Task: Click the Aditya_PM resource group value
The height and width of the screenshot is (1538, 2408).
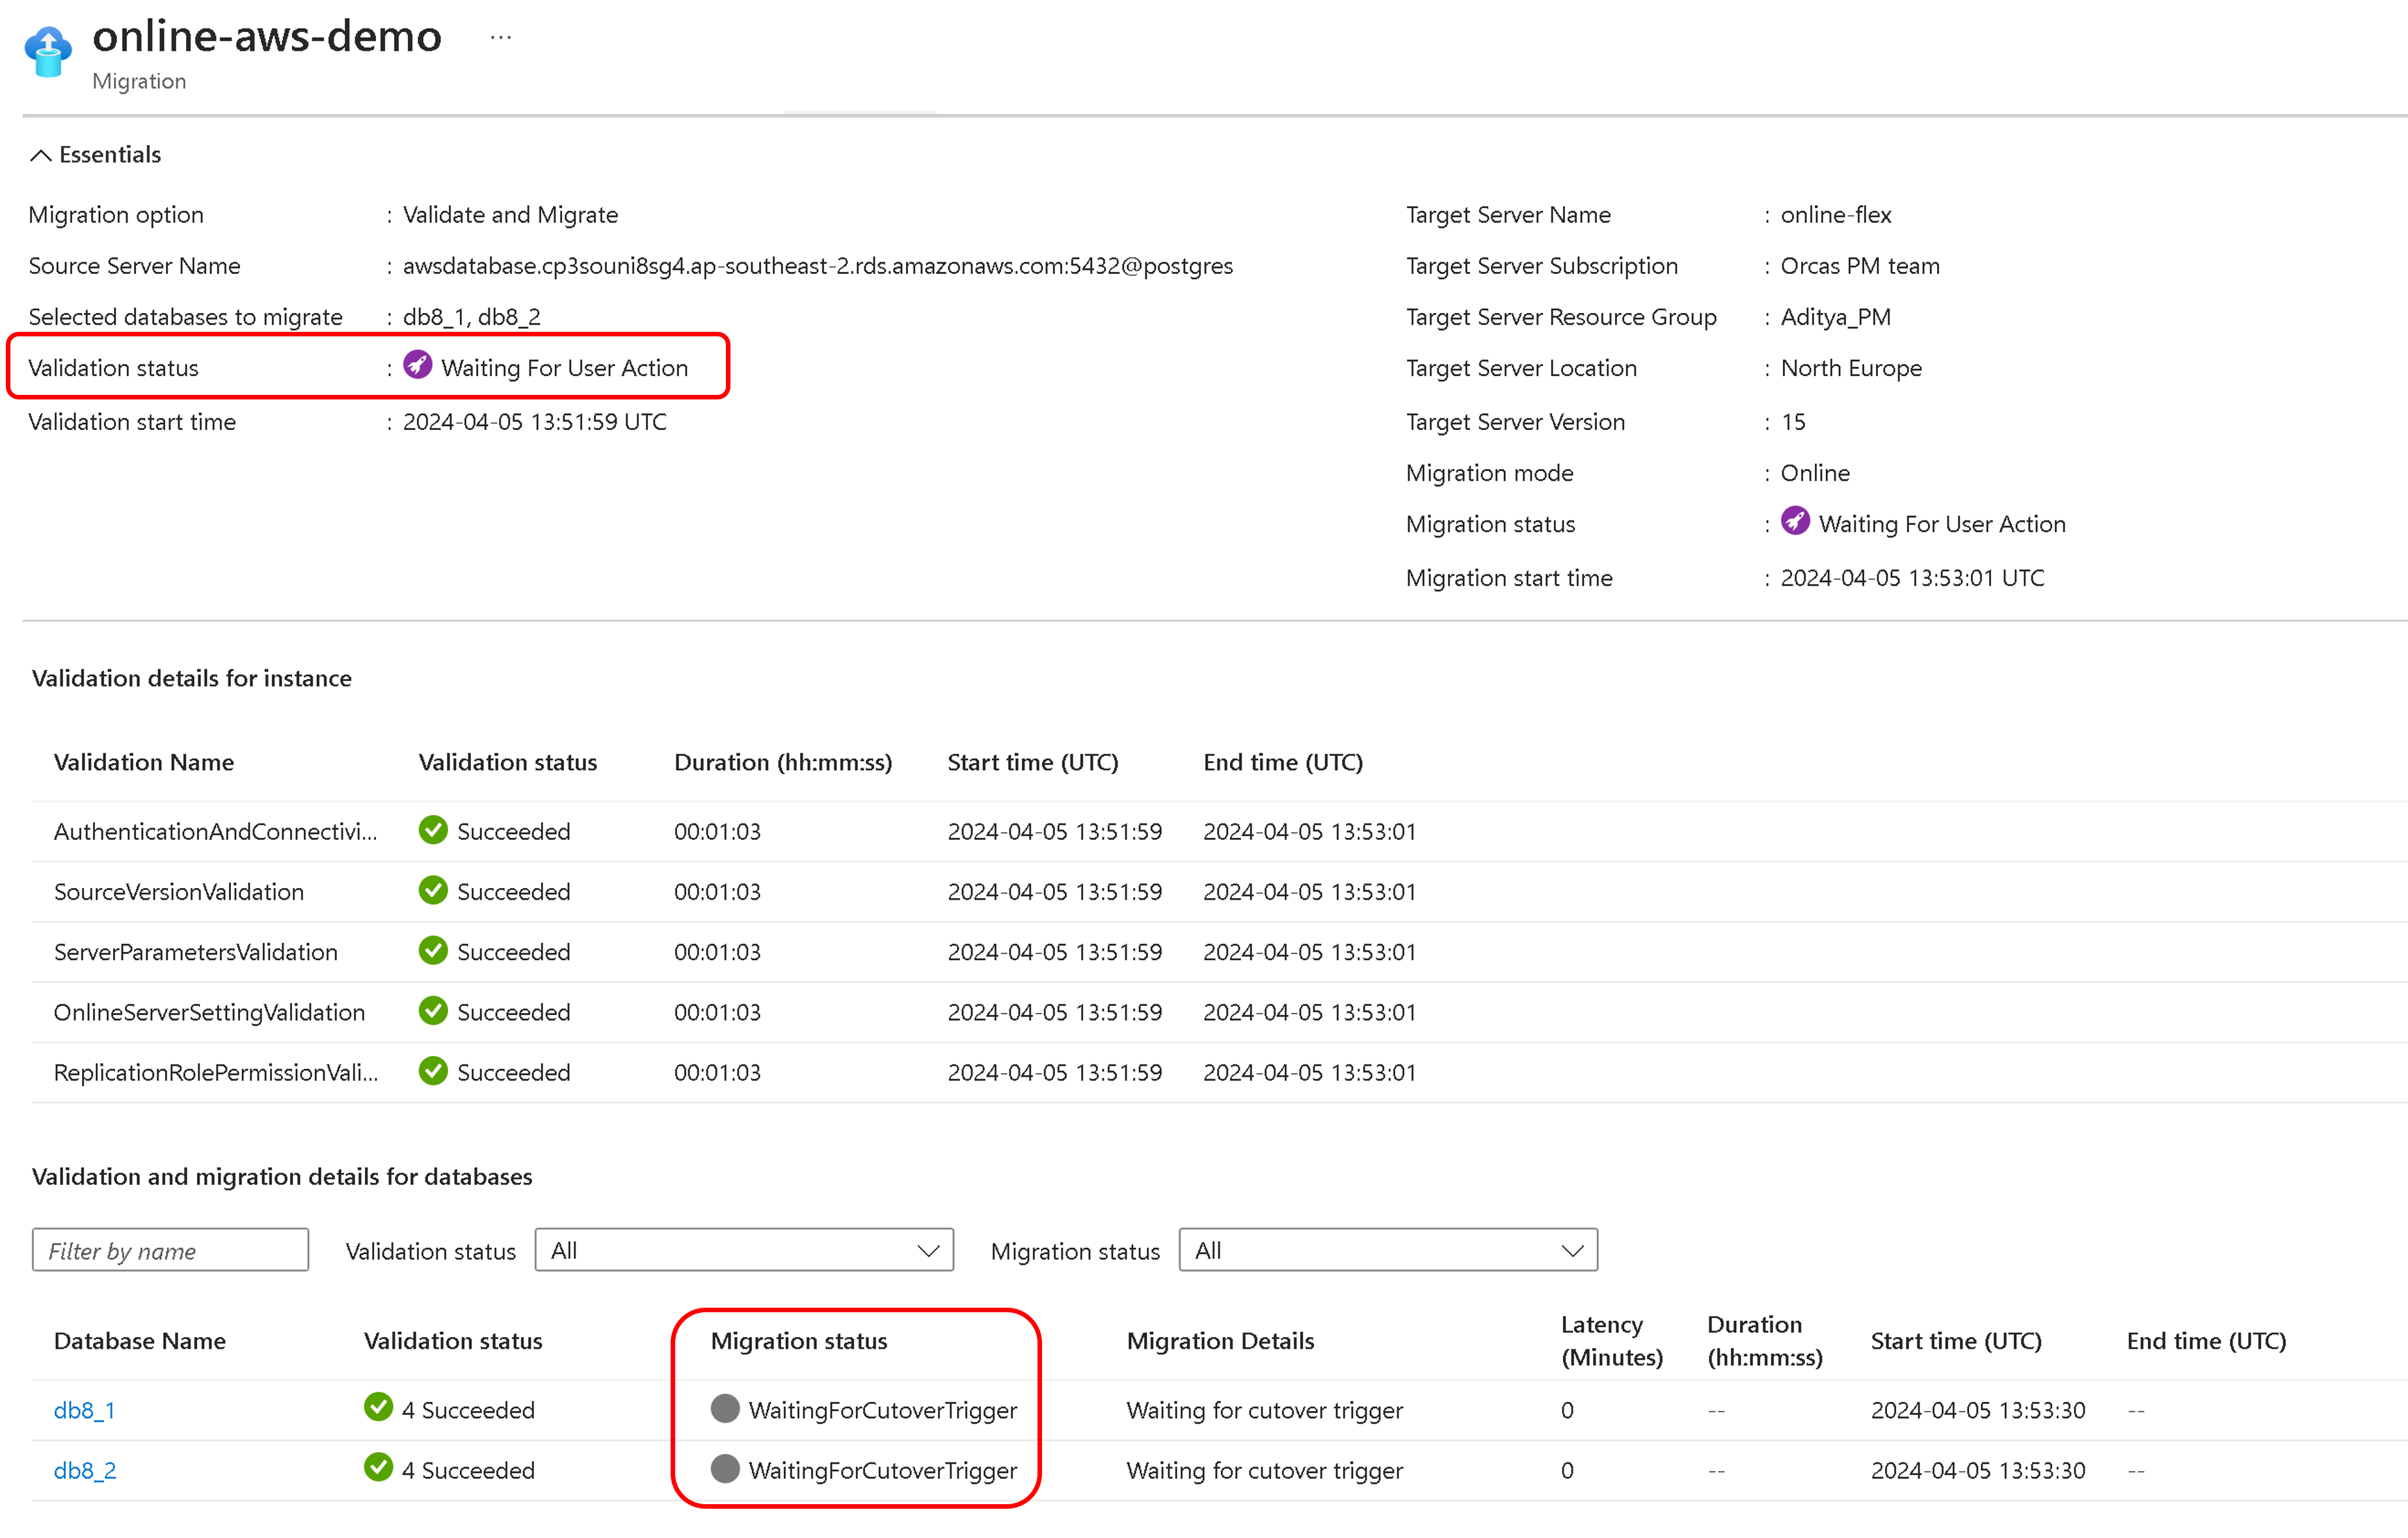Action: click(x=1836, y=317)
